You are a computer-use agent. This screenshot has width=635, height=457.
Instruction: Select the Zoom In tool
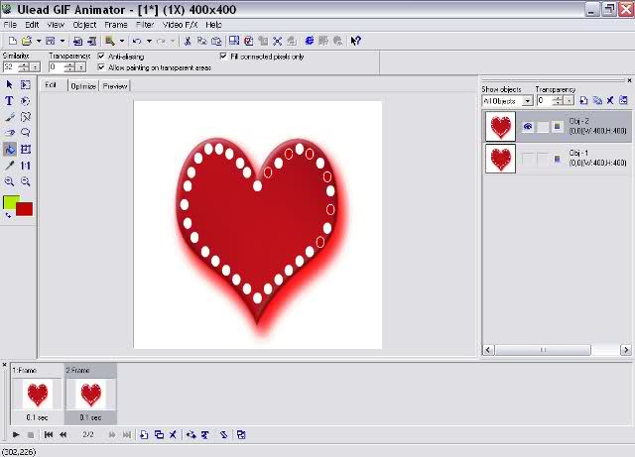pos(9,181)
